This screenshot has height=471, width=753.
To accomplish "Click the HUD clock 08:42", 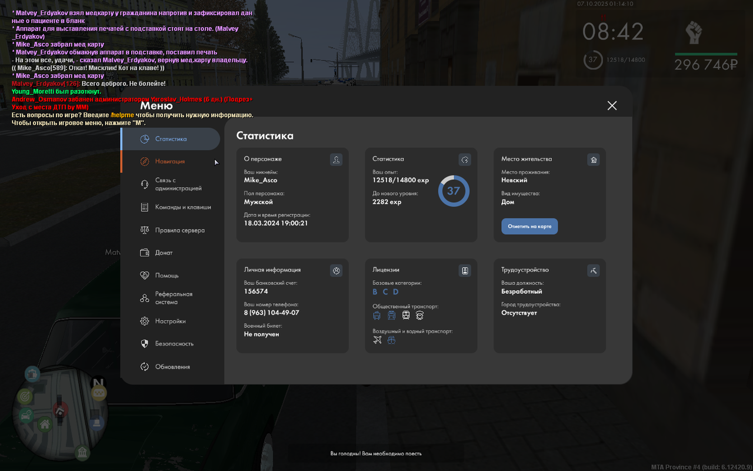I will point(613,32).
